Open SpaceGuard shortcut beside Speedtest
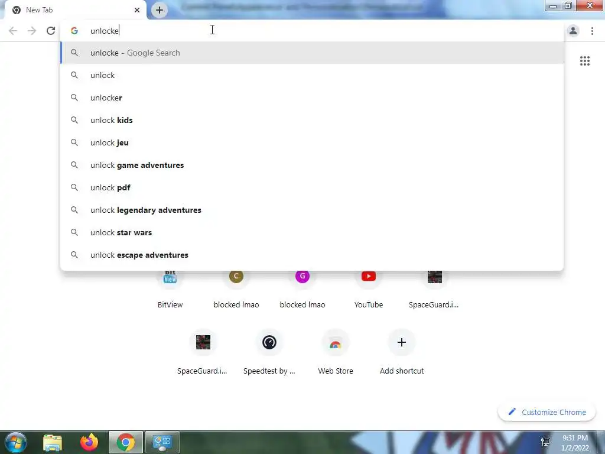 click(203, 354)
